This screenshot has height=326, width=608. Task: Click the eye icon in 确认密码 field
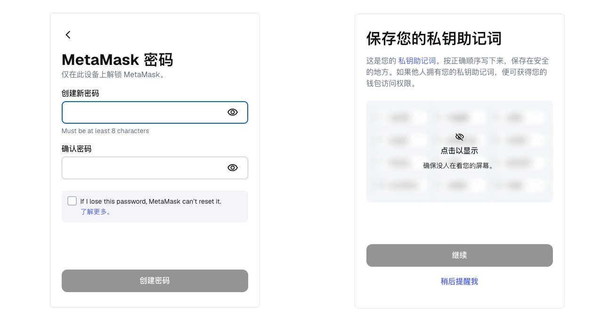click(x=233, y=168)
